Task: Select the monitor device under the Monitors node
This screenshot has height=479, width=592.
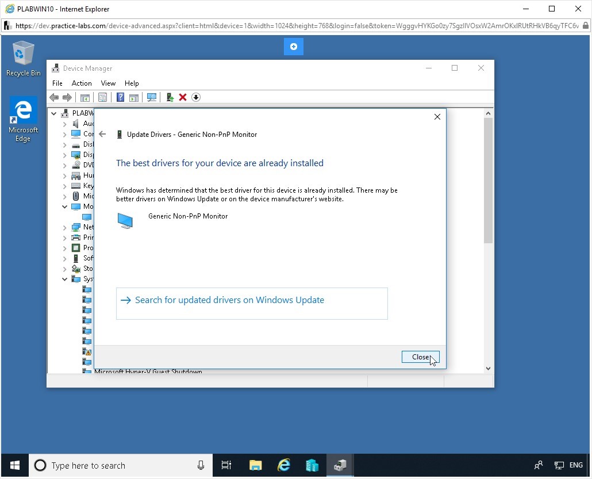Action: [87, 217]
